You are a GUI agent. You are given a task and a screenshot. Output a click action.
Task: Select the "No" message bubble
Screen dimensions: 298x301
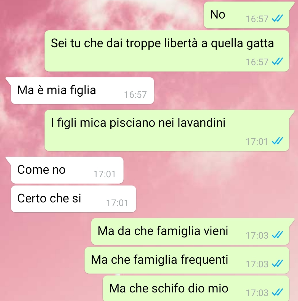click(x=246, y=15)
